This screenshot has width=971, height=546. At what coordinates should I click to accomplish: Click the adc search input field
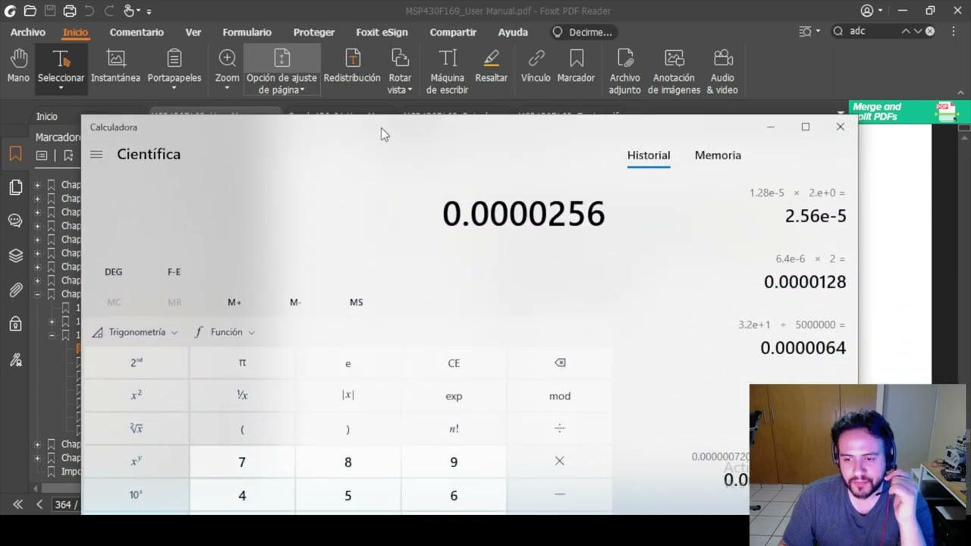tap(873, 31)
